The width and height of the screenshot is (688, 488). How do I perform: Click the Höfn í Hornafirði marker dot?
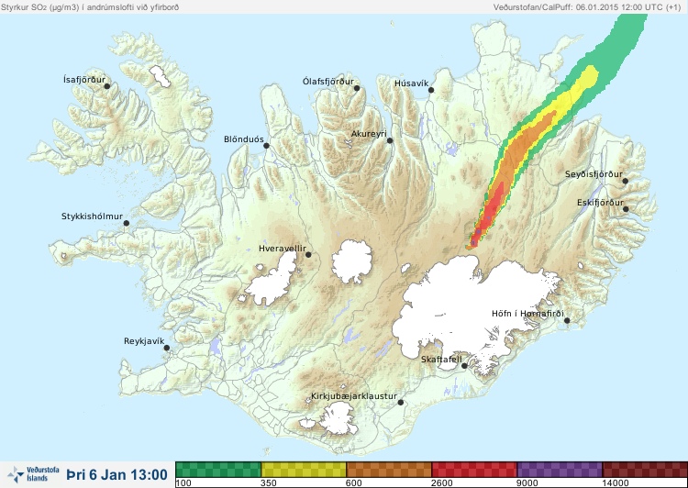coord(567,321)
